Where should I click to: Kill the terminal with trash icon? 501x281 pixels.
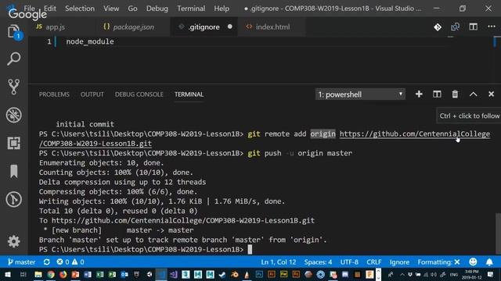(455, 94)
